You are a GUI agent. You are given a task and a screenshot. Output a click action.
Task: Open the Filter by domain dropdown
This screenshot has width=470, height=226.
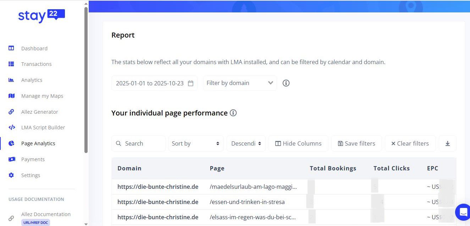click(x=240, y=83)
